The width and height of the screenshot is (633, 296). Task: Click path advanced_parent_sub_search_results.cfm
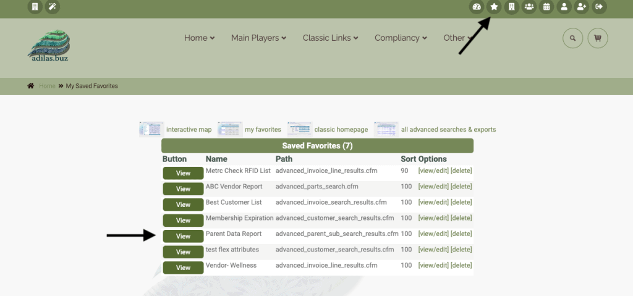point(337,234)
